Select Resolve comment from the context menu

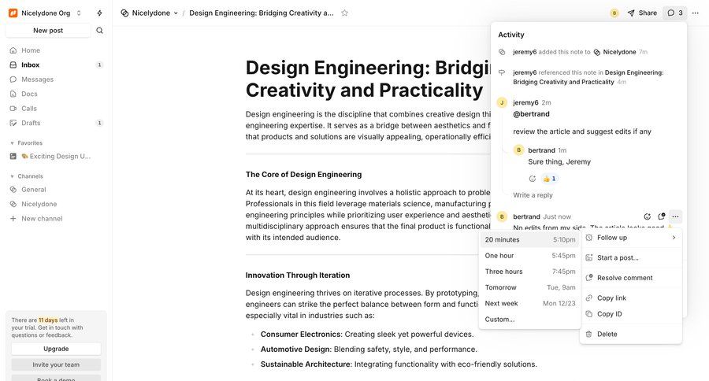tap(624, 278)
